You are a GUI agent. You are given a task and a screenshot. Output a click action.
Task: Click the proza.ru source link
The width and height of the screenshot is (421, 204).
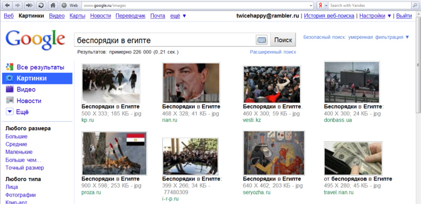[91, 192]
